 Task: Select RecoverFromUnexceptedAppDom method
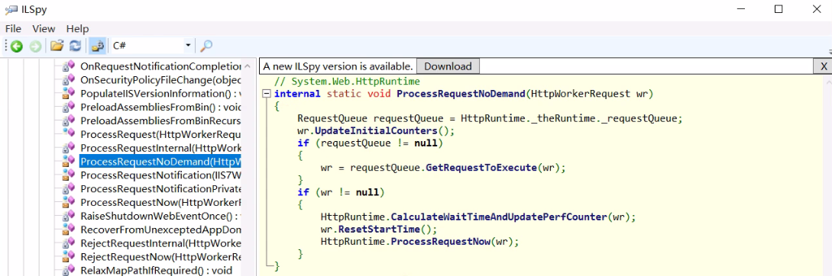coord(160,230)
